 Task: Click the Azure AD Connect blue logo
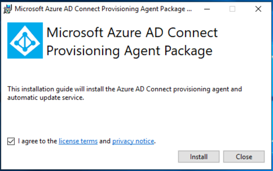coord(26,41)
